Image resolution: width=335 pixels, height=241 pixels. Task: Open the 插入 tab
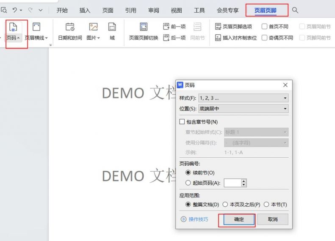coord(85,10)
